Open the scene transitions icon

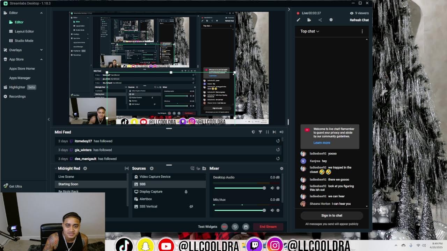(126, 168)
